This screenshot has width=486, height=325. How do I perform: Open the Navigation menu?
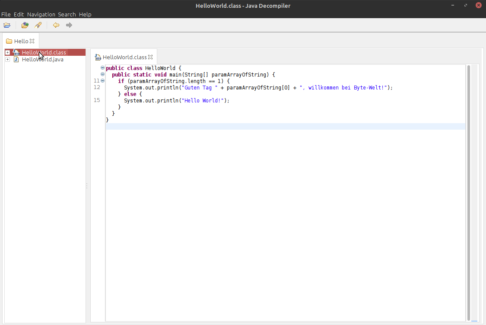pyautogui.click(x=41, y=14)
